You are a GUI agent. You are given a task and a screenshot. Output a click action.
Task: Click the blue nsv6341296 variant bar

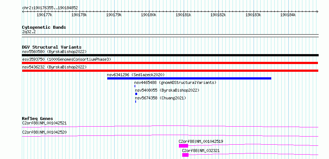click(x=189, y=78)
